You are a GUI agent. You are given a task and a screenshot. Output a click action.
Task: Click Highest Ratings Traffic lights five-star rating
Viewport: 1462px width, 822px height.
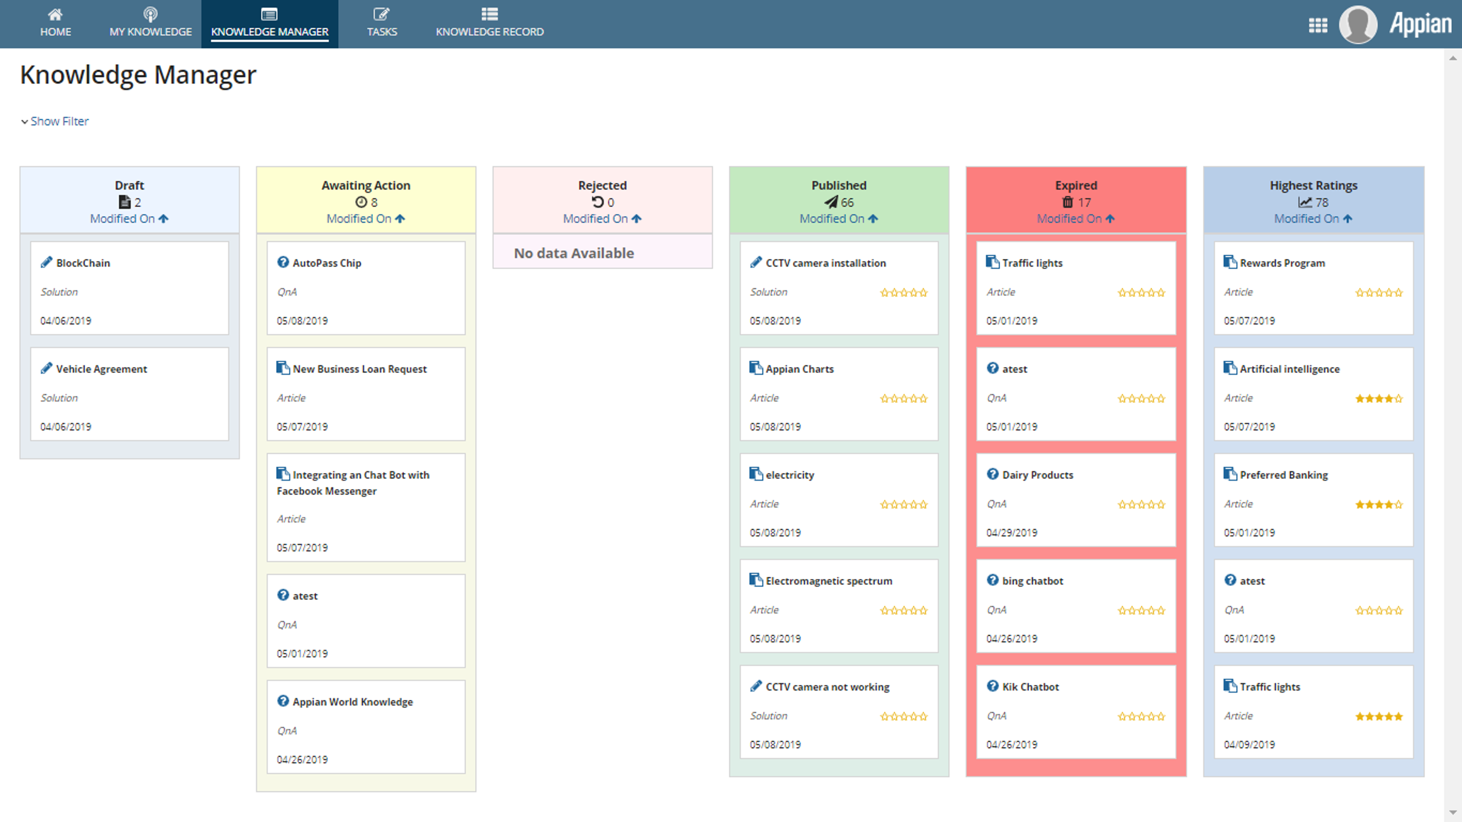(x=1379, y=717)
